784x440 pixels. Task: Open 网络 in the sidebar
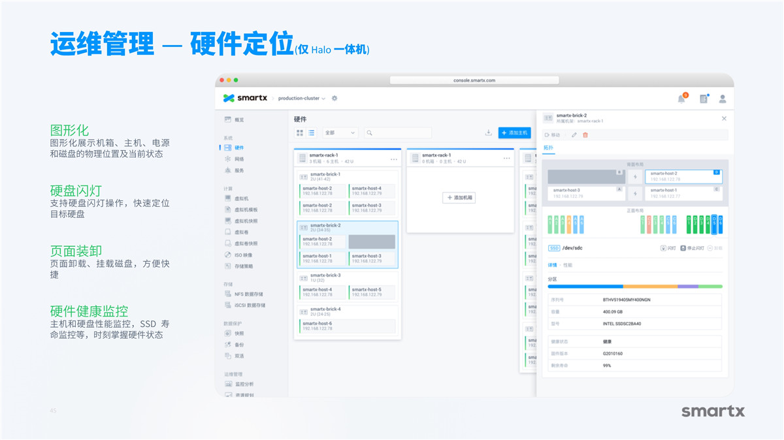click(235, 159)
